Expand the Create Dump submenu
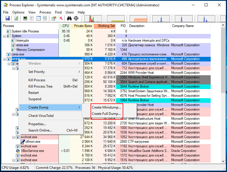Viewport: 227px width, 172px height. click(x=50, y=107)
